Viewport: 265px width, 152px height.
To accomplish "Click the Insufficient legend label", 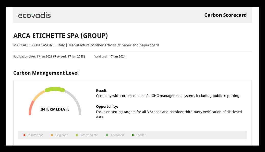I will [x=35, y=135].
